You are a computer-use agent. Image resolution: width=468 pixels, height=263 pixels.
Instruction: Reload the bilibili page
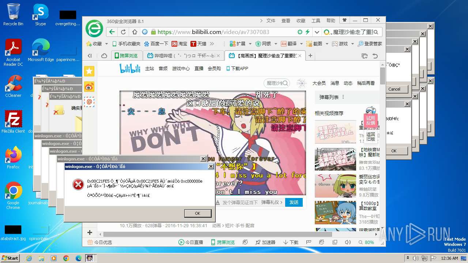pyautogui.click(x=123, y=32)
